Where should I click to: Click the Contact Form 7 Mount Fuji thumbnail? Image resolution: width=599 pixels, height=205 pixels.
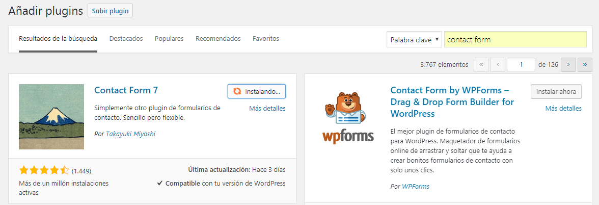pos(51,117)
